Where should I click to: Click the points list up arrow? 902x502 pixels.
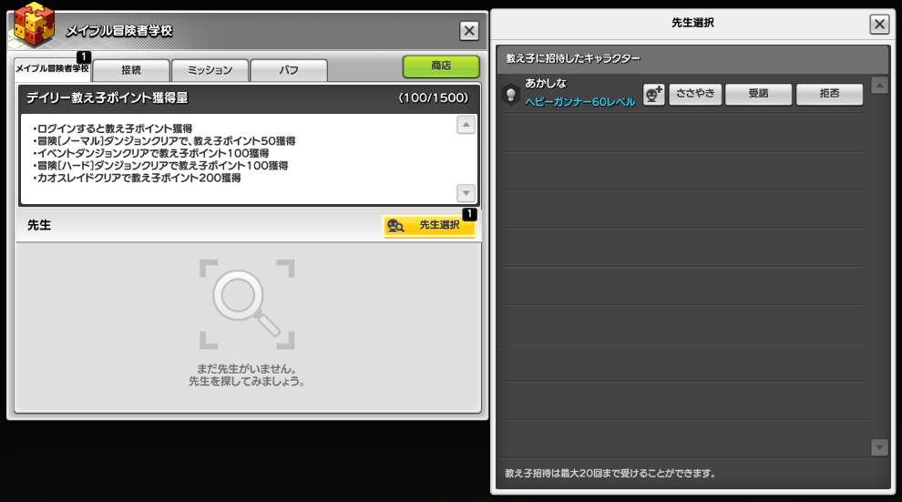(x=466, y=125)
